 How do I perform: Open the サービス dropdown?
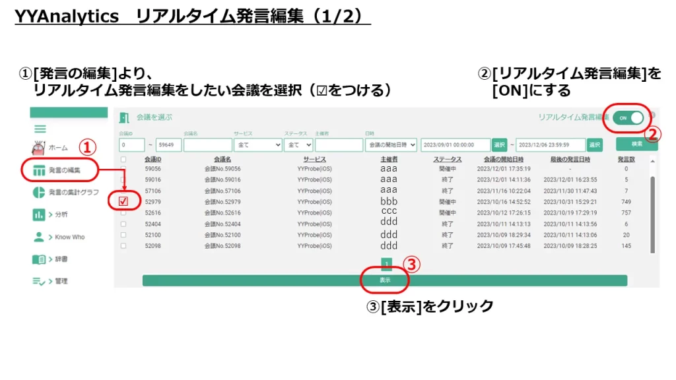[x=258, y=144]
